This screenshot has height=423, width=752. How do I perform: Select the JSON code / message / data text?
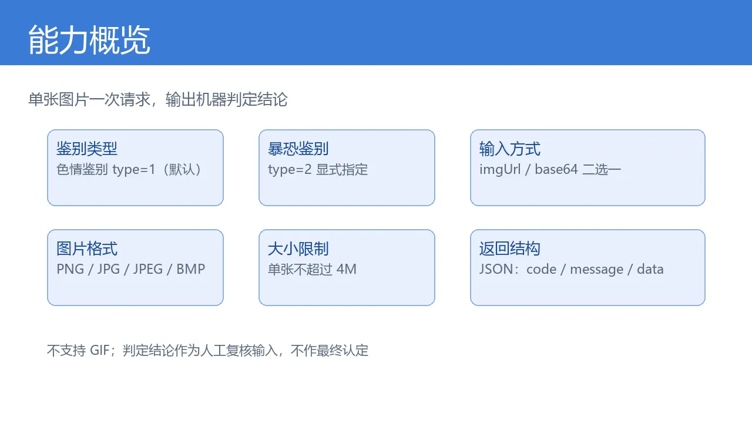[572, 270]
